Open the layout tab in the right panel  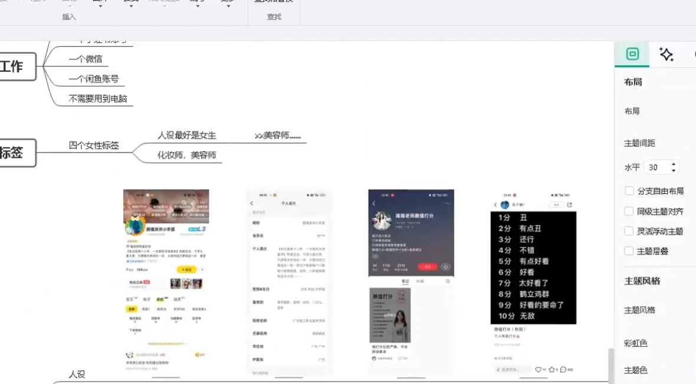point(632,54)
